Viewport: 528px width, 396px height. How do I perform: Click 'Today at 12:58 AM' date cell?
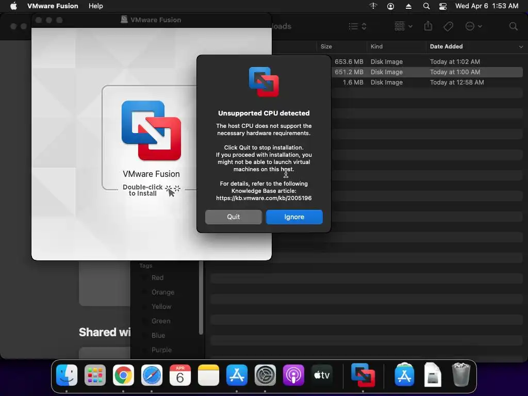457,82
